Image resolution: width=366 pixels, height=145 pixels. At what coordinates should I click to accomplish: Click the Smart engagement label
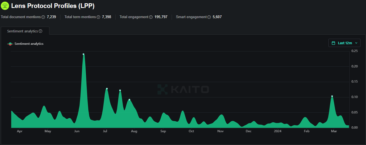click(191, 17)
